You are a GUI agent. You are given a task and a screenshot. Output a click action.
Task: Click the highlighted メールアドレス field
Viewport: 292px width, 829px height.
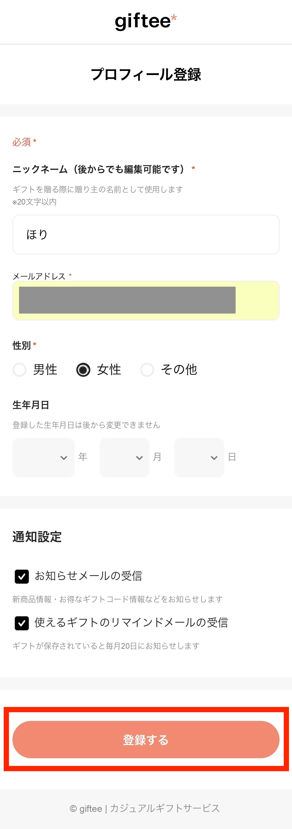146,300
